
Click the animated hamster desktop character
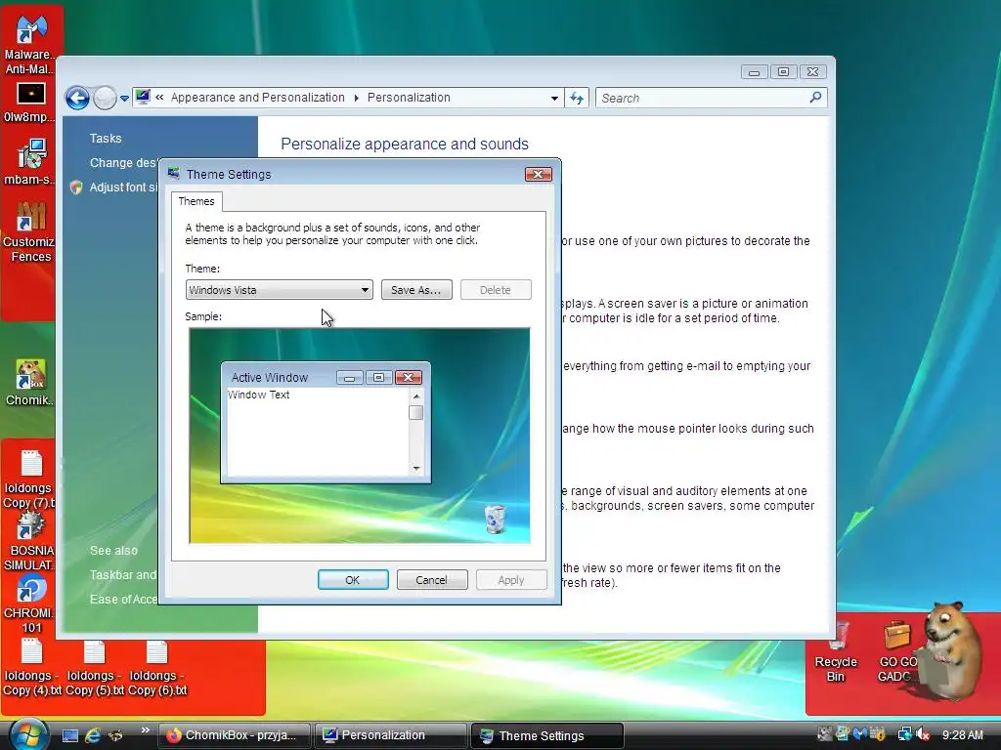tap(952, 650)
